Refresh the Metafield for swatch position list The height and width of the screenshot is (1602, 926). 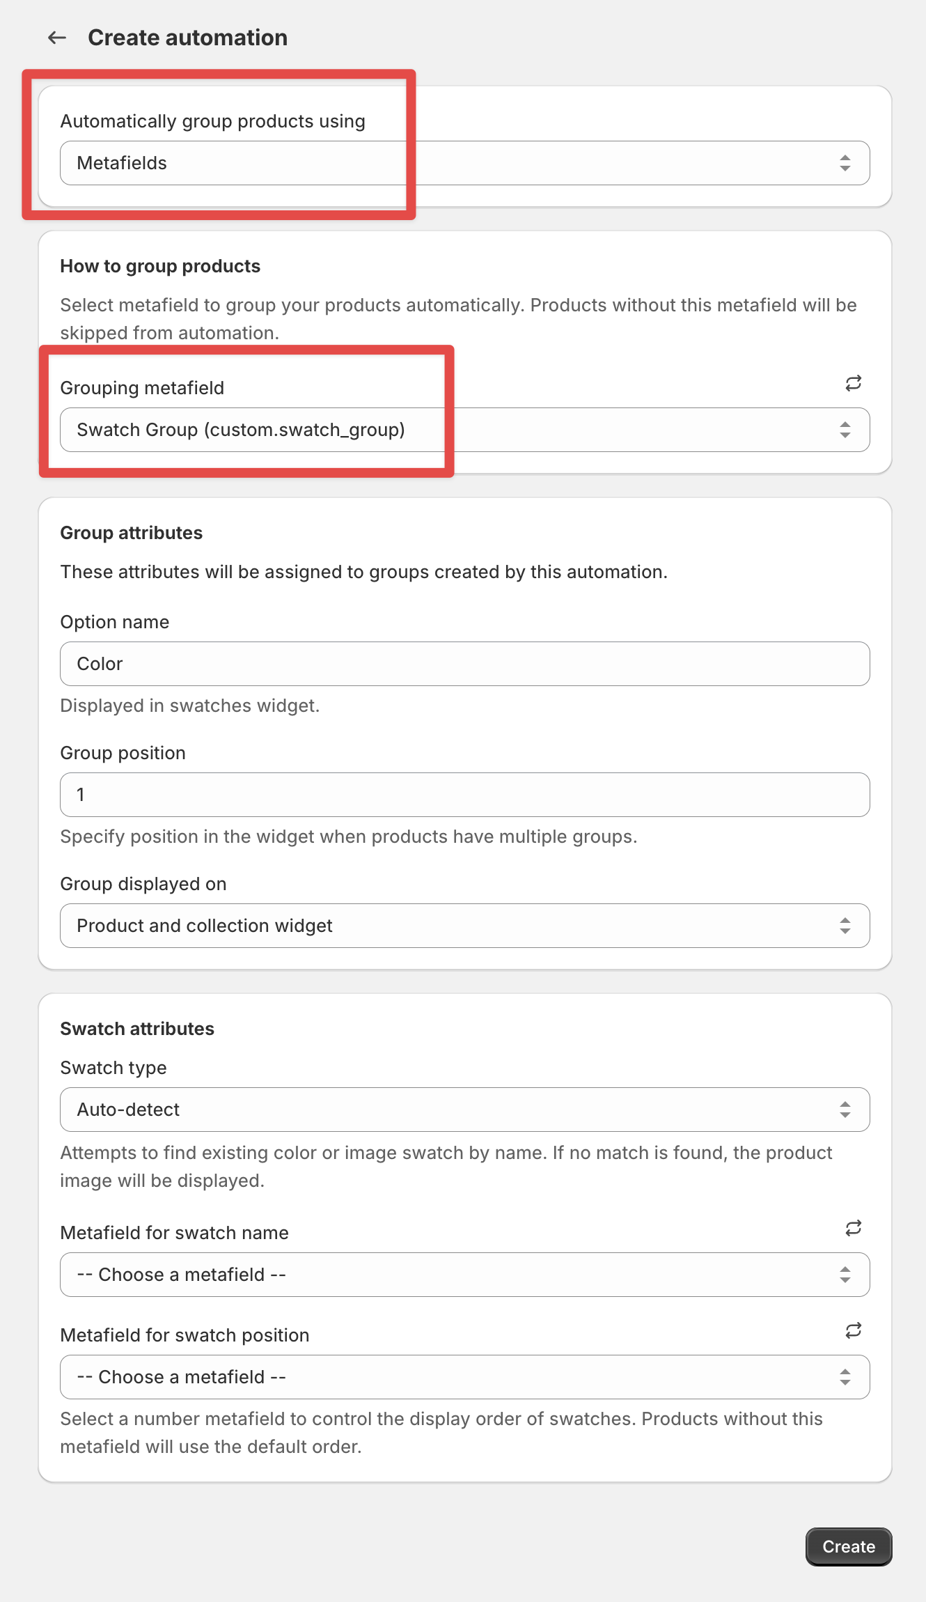[x=854, y=1330]
